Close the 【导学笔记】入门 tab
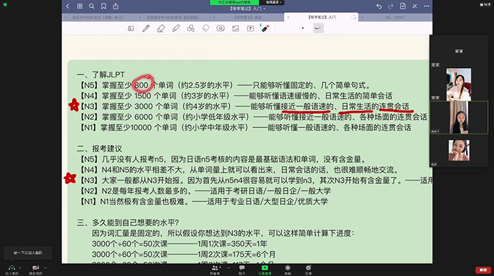The image size is (494, 276). 288,17
